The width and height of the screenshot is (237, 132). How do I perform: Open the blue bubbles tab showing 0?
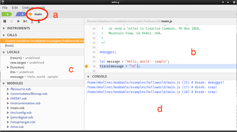(21, 14)
